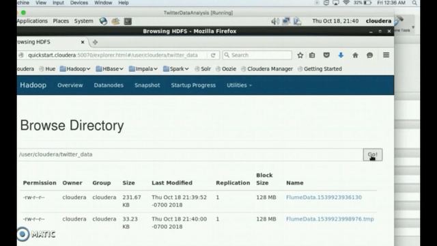Click the Firefox Search box
Image resolution: width=437 pixels, height=246 pixels.
(257, 55)
